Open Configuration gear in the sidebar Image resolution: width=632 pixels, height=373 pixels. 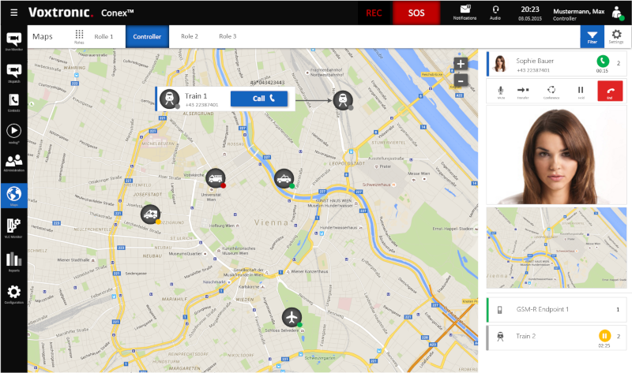click(13, 294)
